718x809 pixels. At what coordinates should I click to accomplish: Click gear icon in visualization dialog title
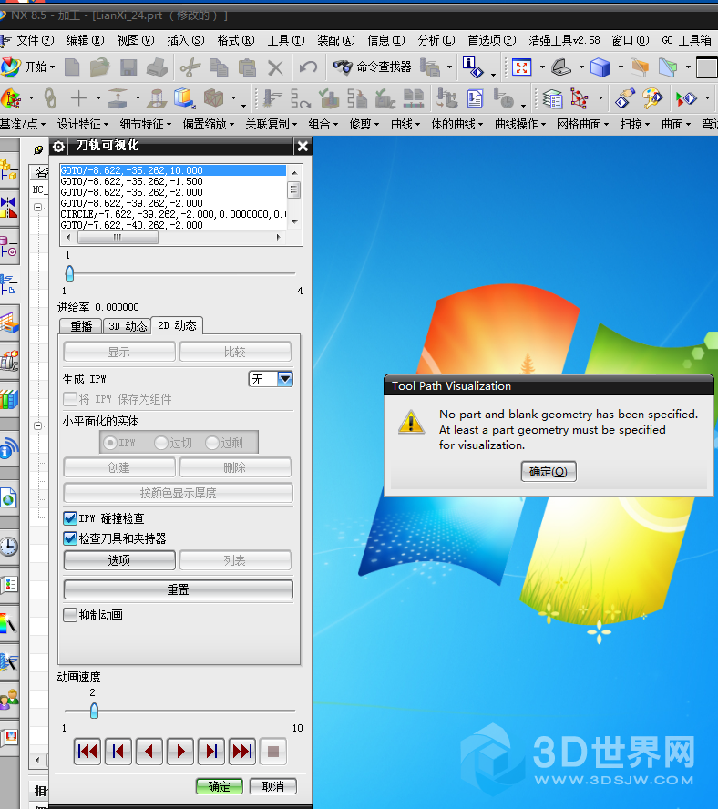[x=59, y=147]
